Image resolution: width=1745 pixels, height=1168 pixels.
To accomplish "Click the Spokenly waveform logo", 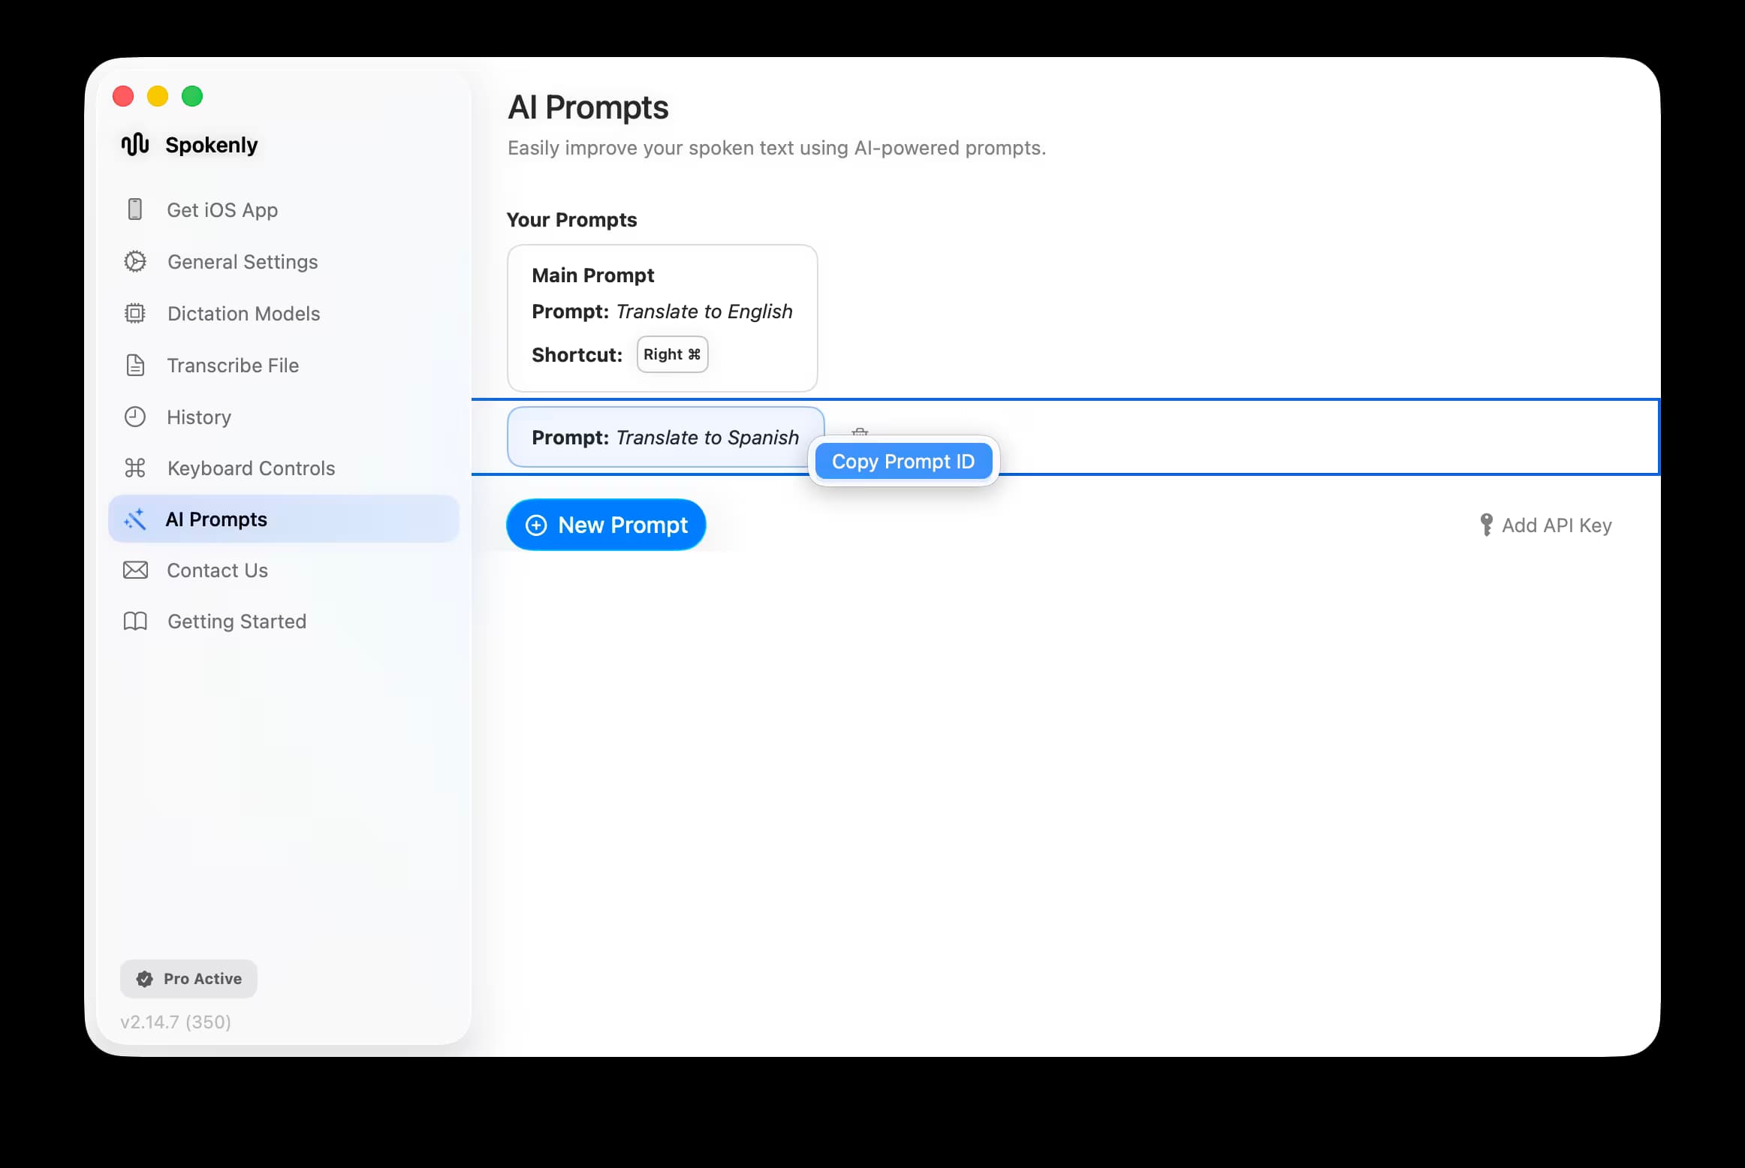I will pos(134,144).
